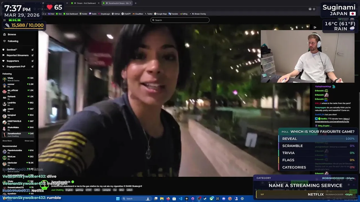
Task: Click Show Less in Following list
Action: (29, 141)
